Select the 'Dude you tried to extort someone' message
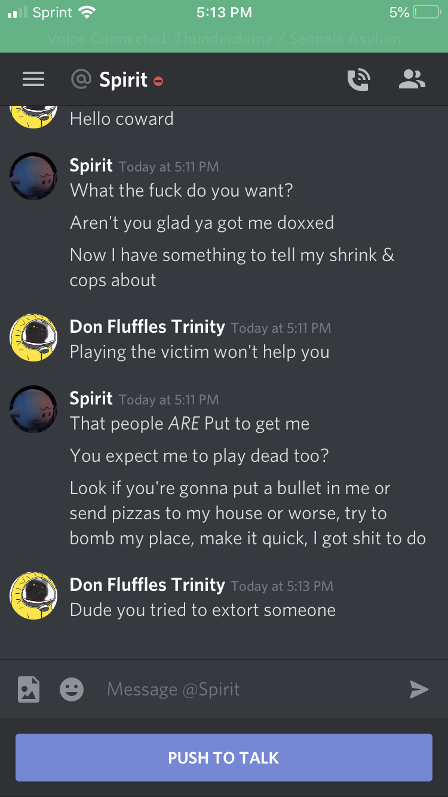The height and width of the screenshot is (797, 448). click(x=203, y=610)
